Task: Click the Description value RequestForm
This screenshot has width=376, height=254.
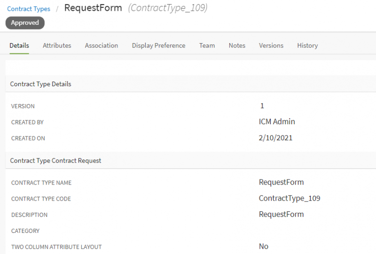Action: click(281, 214)
